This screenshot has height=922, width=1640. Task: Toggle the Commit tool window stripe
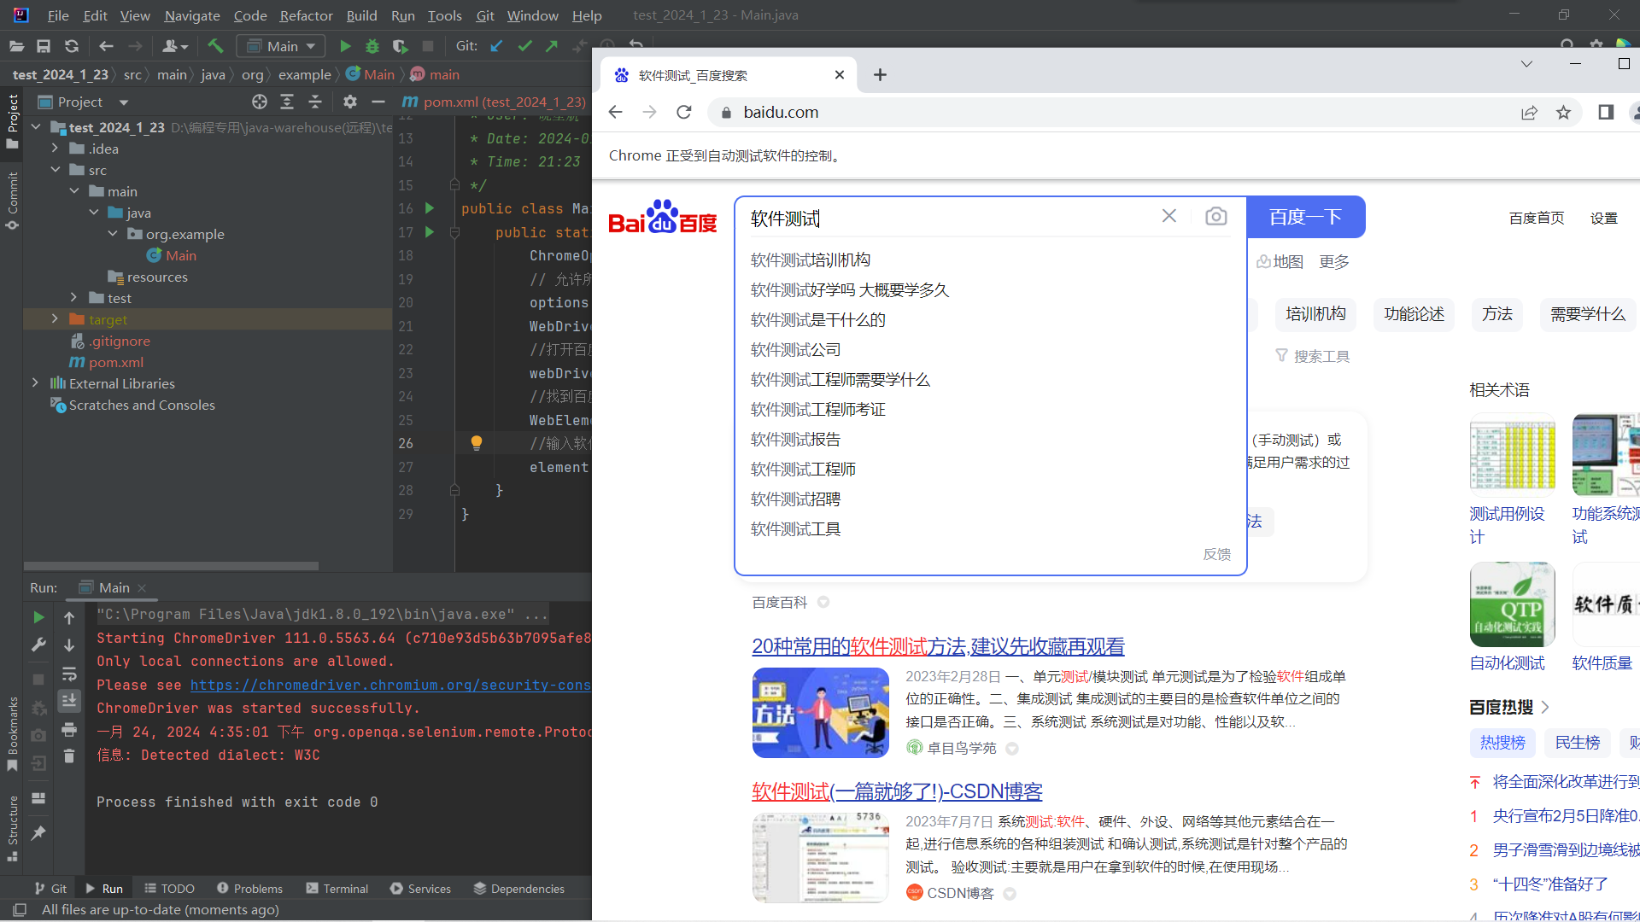[x=12, y=201]
